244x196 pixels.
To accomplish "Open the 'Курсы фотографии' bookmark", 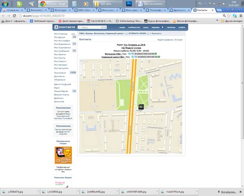I will [x=157, y=21].
